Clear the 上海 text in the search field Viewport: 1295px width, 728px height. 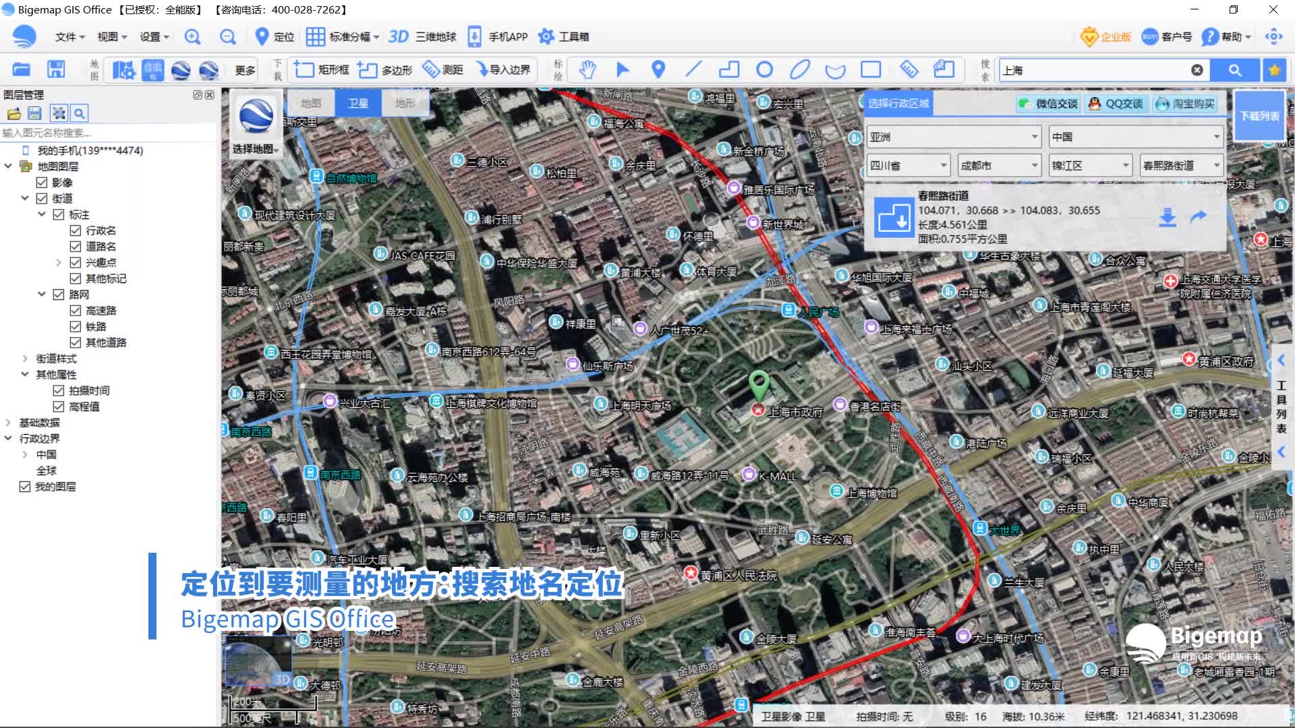tap(1197, 69)
